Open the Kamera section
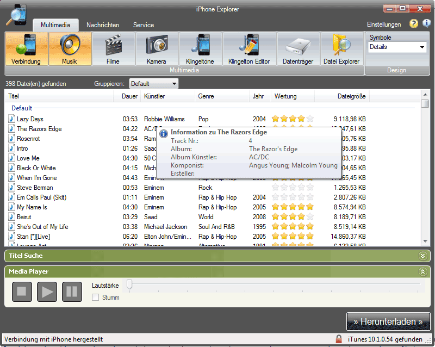Screen dimensions: 435x347 [x=157, y=49]
